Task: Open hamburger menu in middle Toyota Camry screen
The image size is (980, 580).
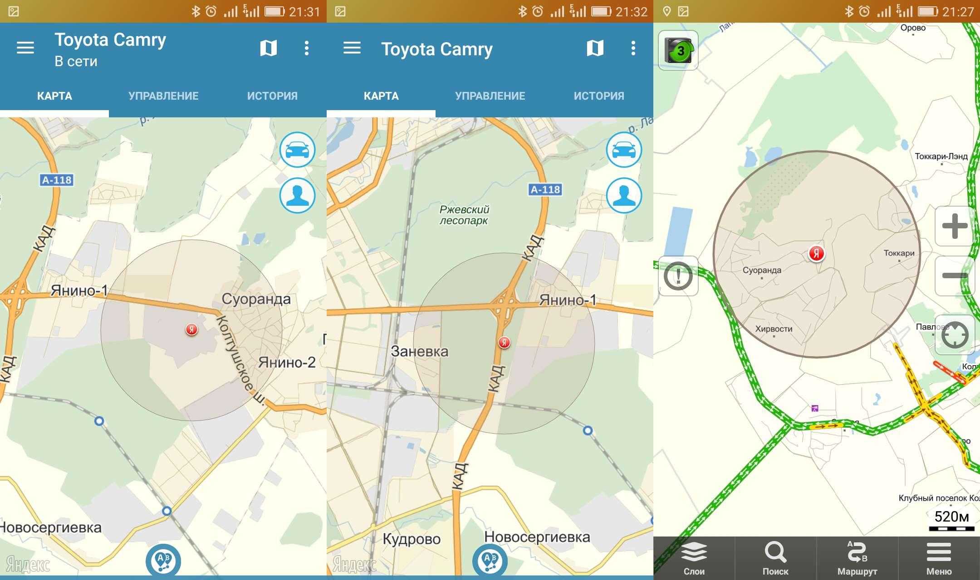Action: pos(352,48)
